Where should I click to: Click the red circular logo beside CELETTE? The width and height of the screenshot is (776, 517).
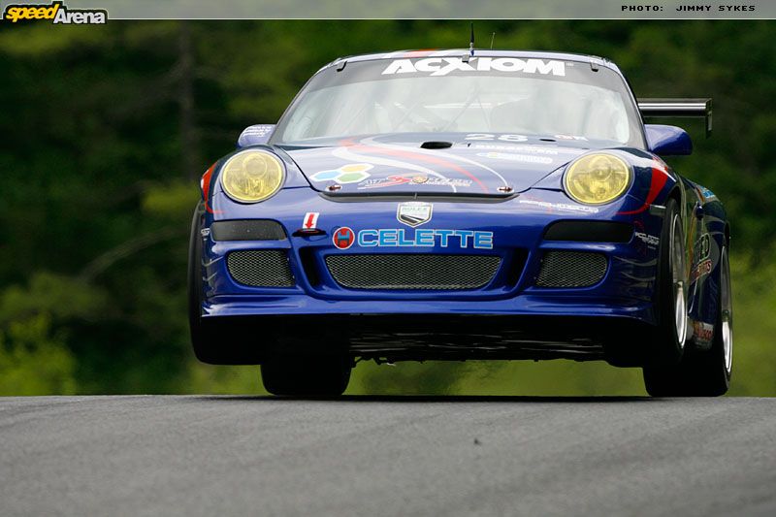[343, 238]
